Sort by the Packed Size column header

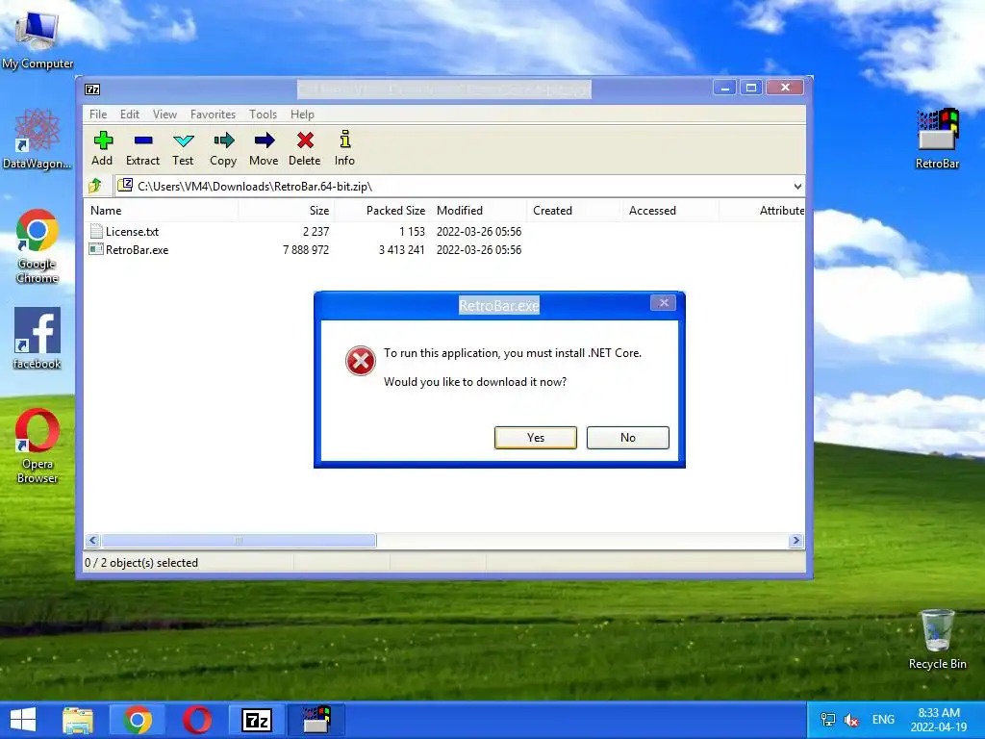pos(382,211)
